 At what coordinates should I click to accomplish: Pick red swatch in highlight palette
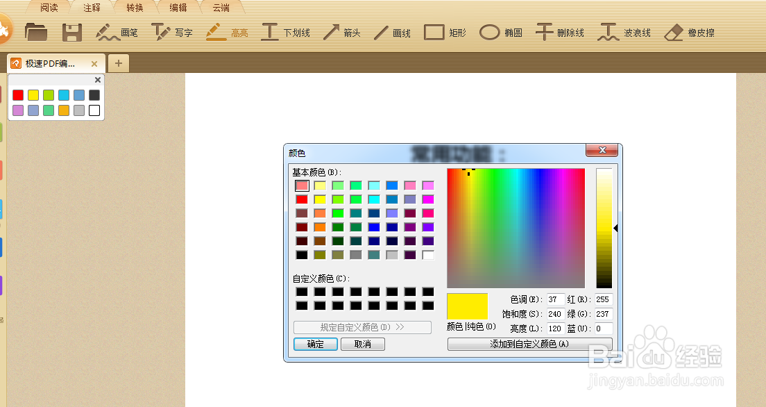(x=18, y=95)
